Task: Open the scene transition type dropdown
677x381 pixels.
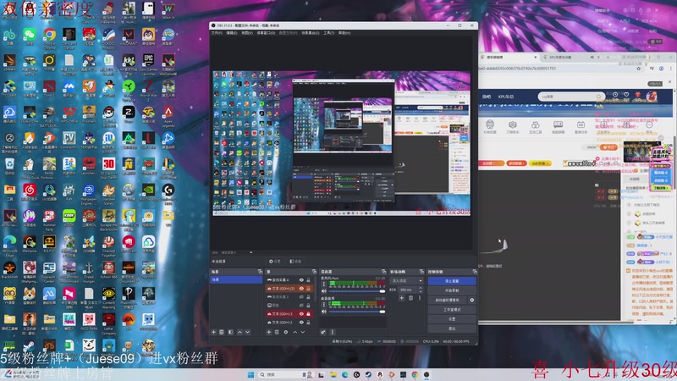Action: 406,281
